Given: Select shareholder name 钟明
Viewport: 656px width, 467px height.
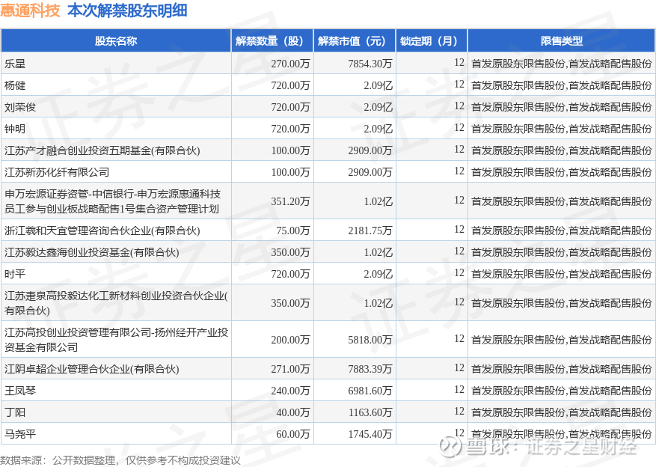Looking at the screenshot, I should pos(15,129).
